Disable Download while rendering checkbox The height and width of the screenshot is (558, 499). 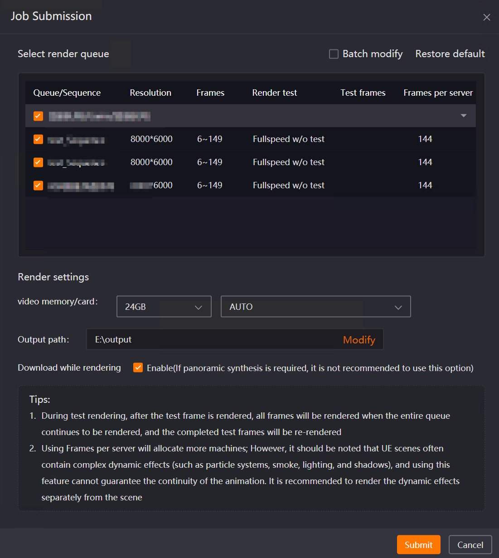[138, 367]
